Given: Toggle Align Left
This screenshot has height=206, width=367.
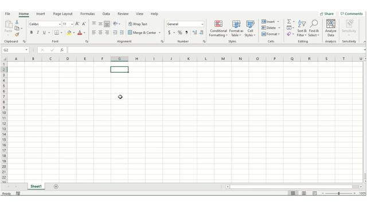Looking at the screenshot, I should (x=94, y=33).
